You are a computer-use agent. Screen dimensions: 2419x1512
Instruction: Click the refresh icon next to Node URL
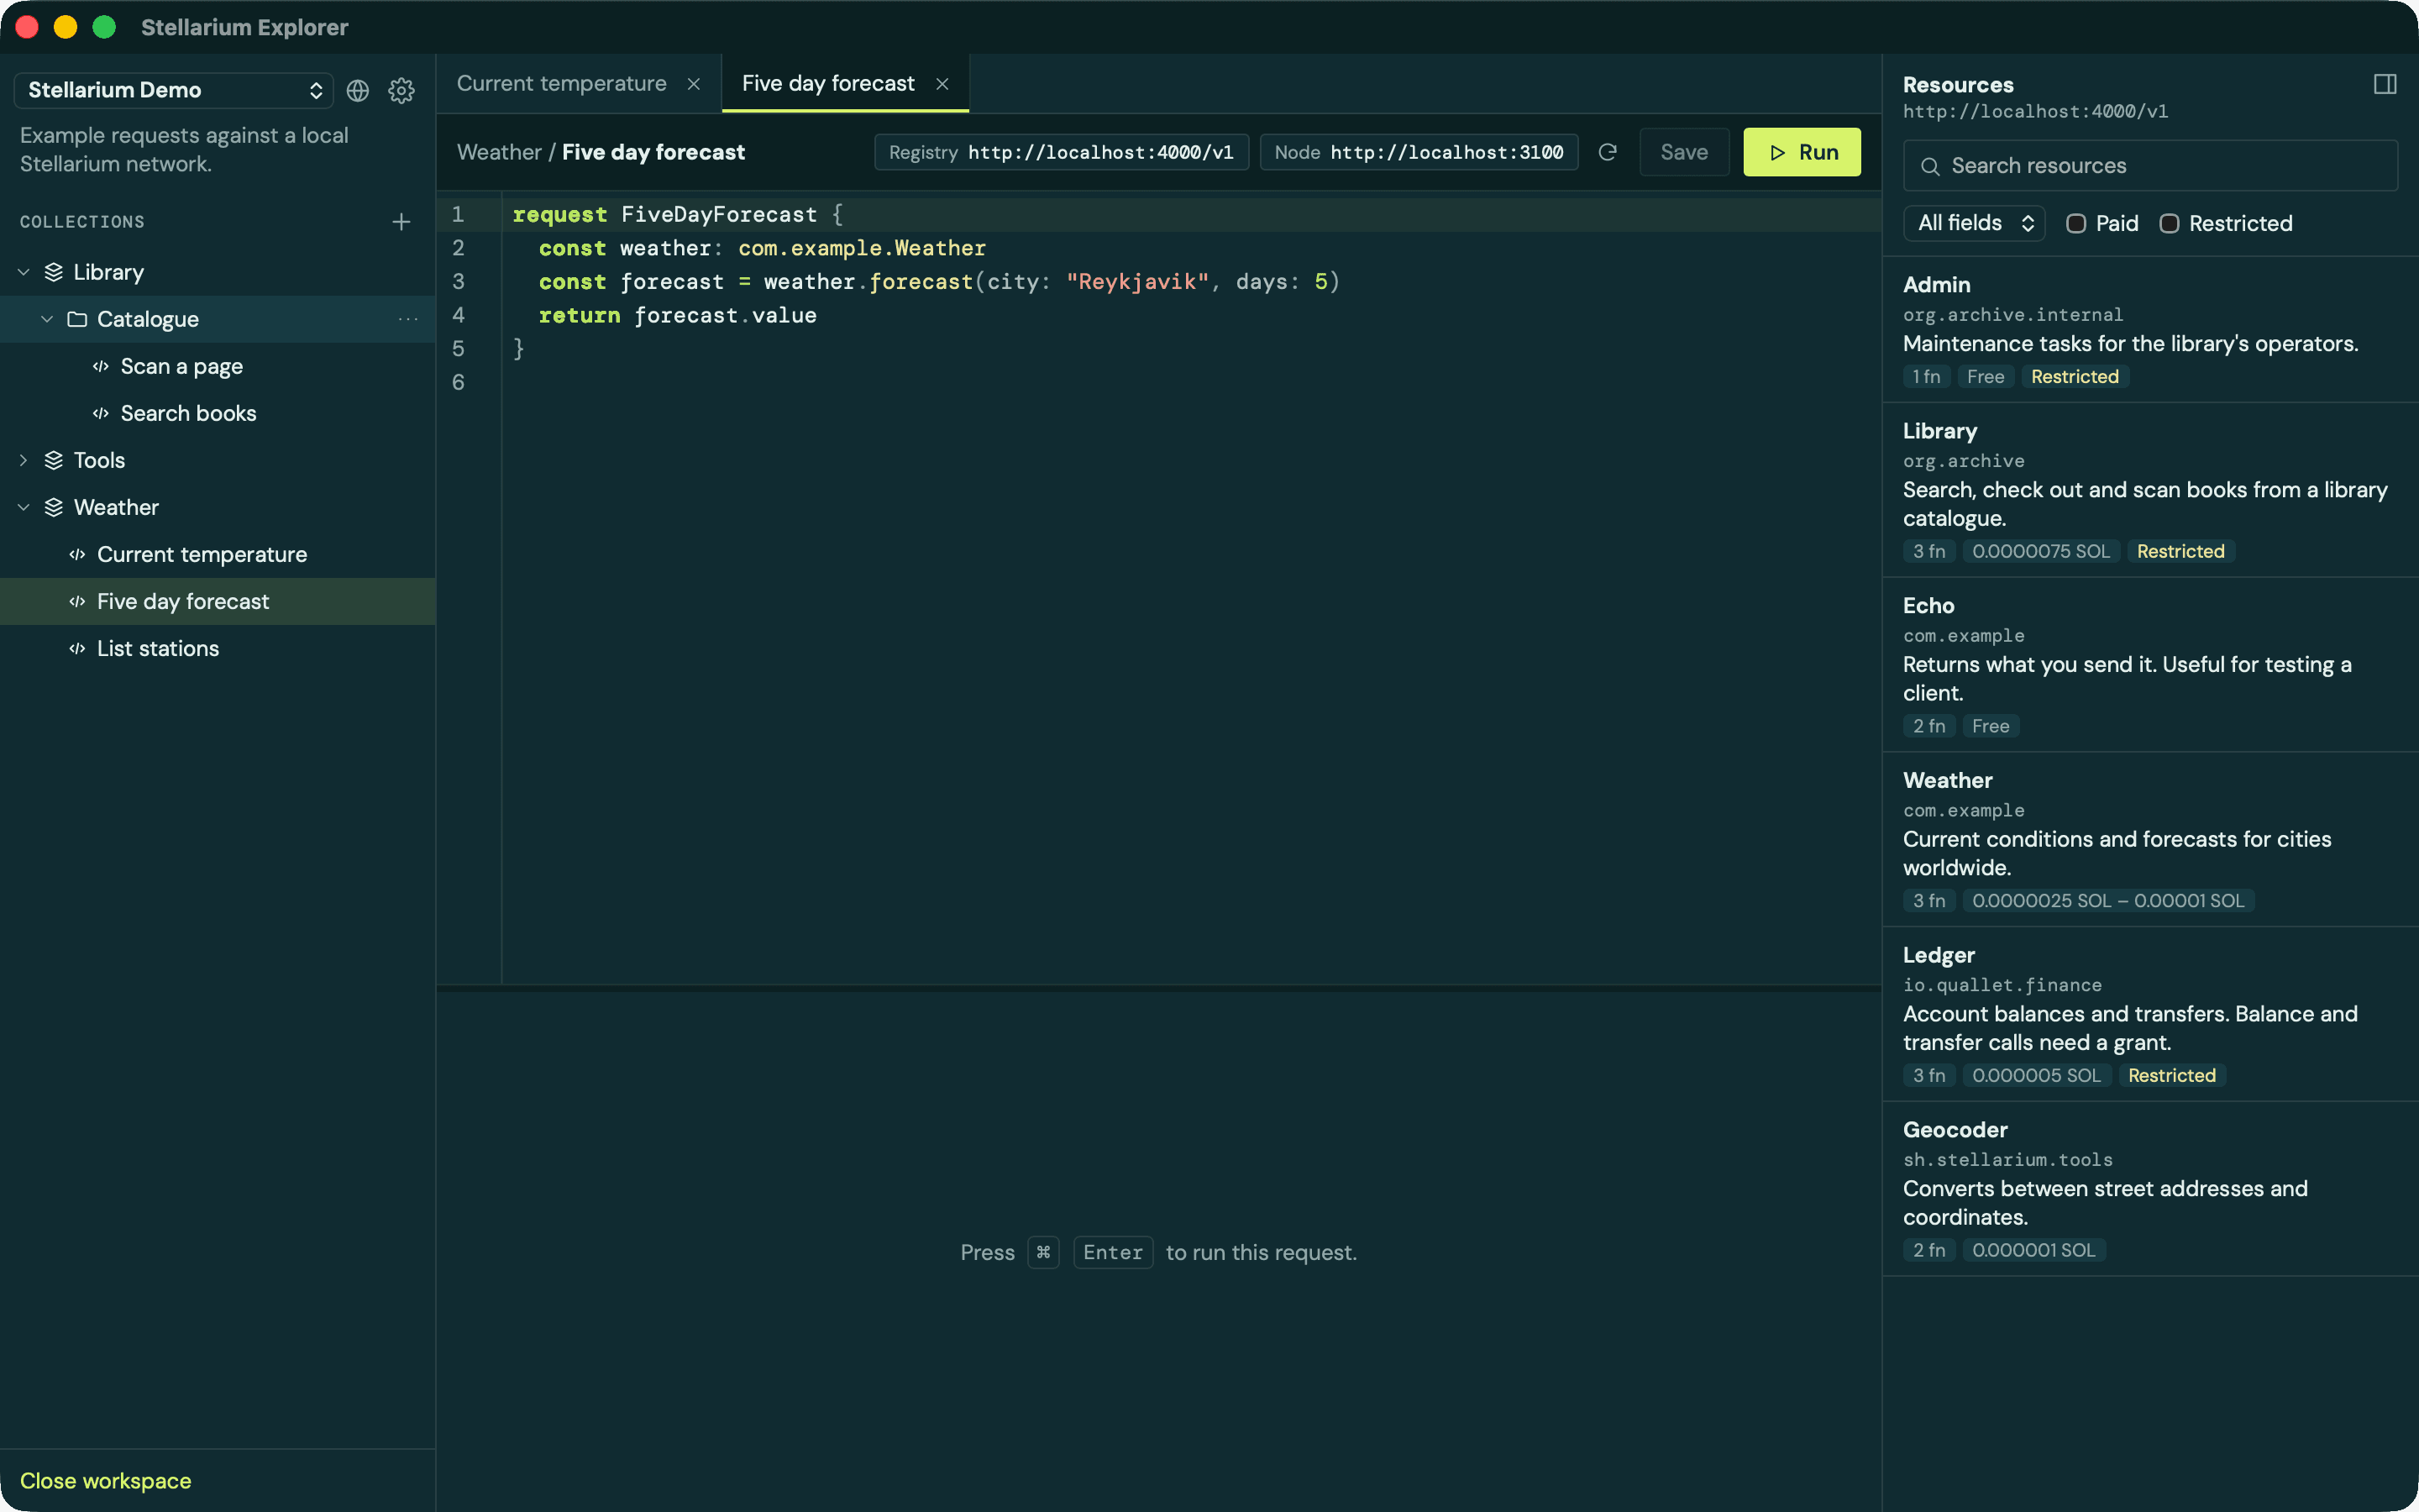(x=1608, y=152)
